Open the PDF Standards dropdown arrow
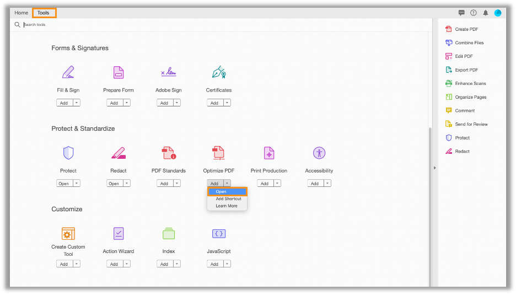 [x=177, y=184]
